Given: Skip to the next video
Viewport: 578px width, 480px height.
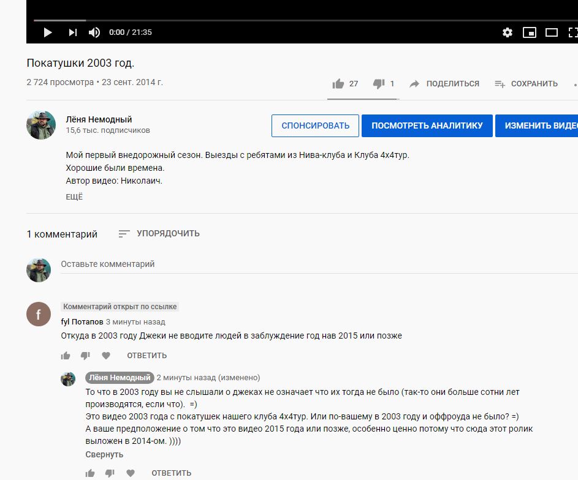Looking at the screenshot, I should coord(72,32).
